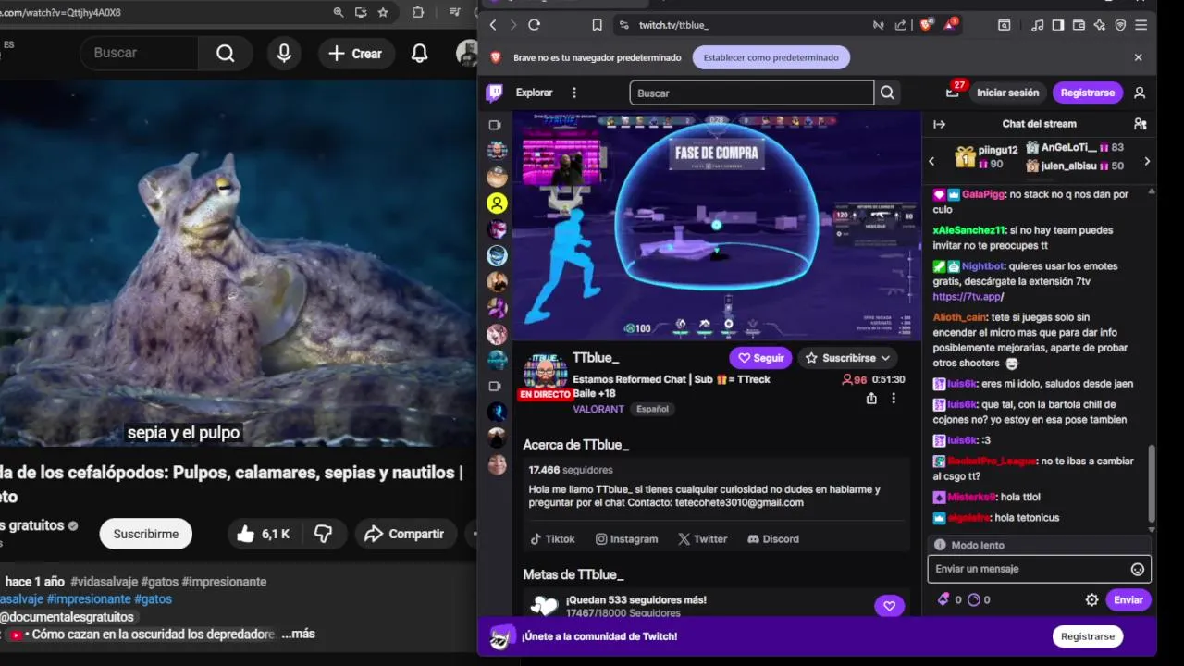Image resolution: width=1184 pixels, height=666 pixels.
Task: Click the purple Registrarse button in Twitch header
Action: click(1088, 92)
